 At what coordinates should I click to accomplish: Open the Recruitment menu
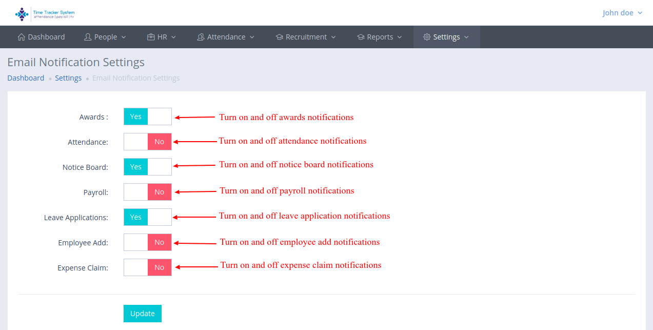[x=306, y=37]
